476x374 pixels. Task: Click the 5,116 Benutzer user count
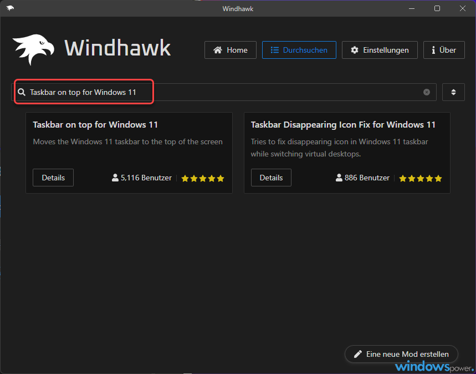146,178
